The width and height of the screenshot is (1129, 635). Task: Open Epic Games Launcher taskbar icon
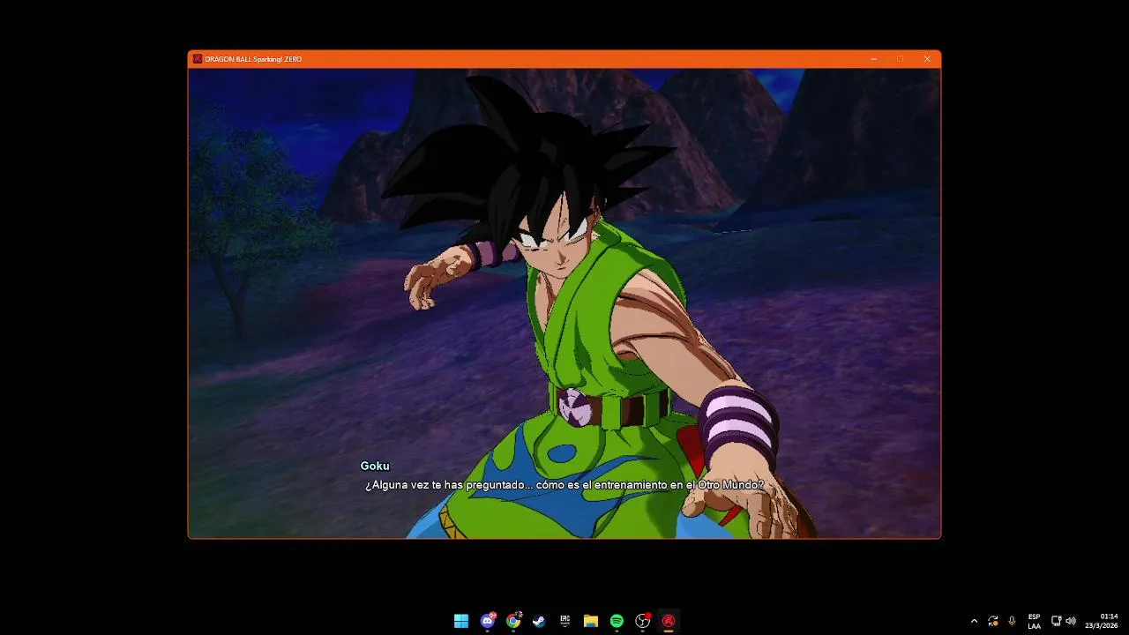tap(565, 621)
